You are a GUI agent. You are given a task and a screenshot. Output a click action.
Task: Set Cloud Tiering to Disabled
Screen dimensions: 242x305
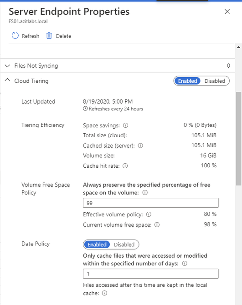pos(215,81)
